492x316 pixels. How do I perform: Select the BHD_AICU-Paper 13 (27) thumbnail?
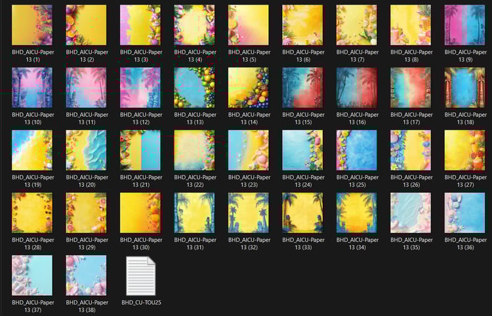[x=464, y=150]
